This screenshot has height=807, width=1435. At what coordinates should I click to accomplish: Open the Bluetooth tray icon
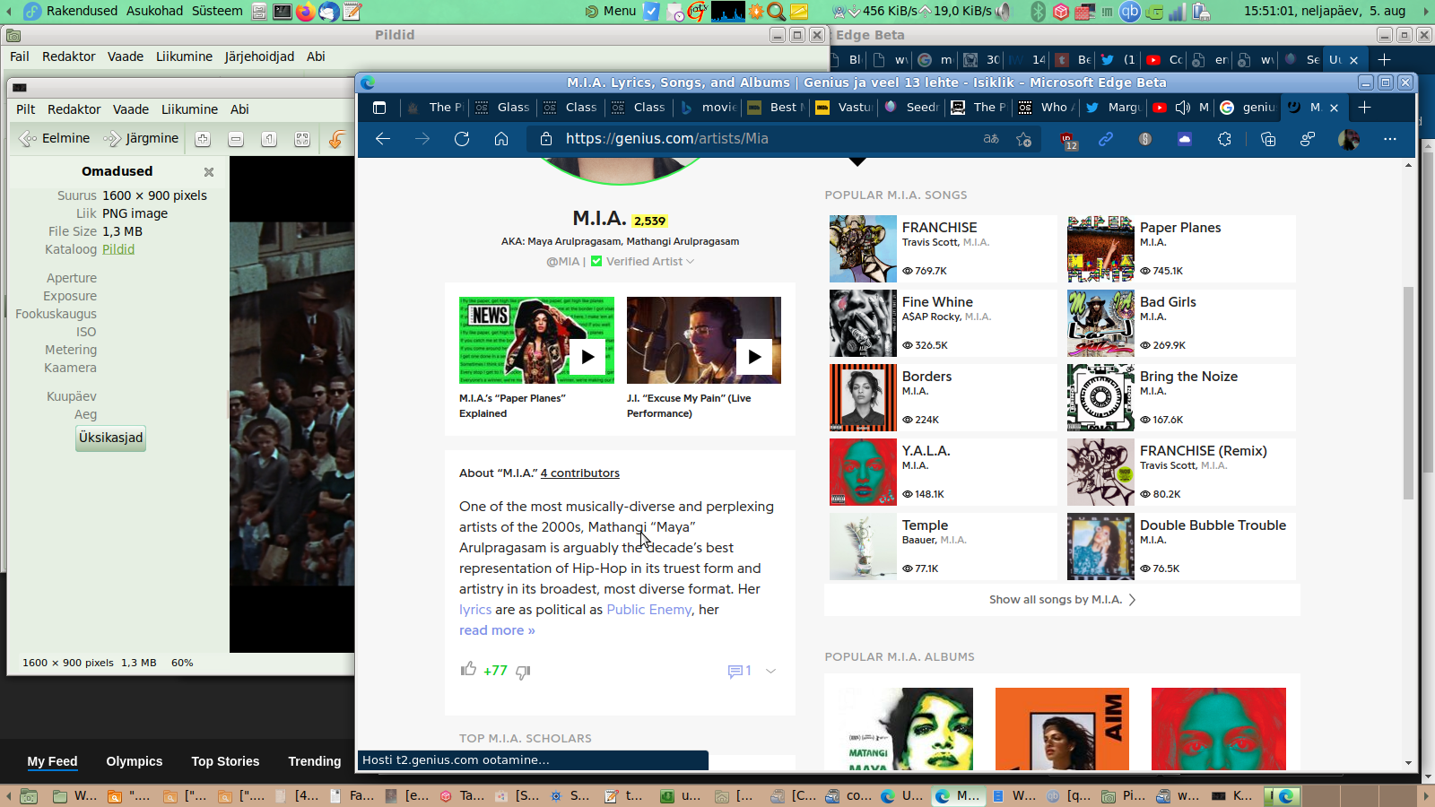[x=1039, y=12]
